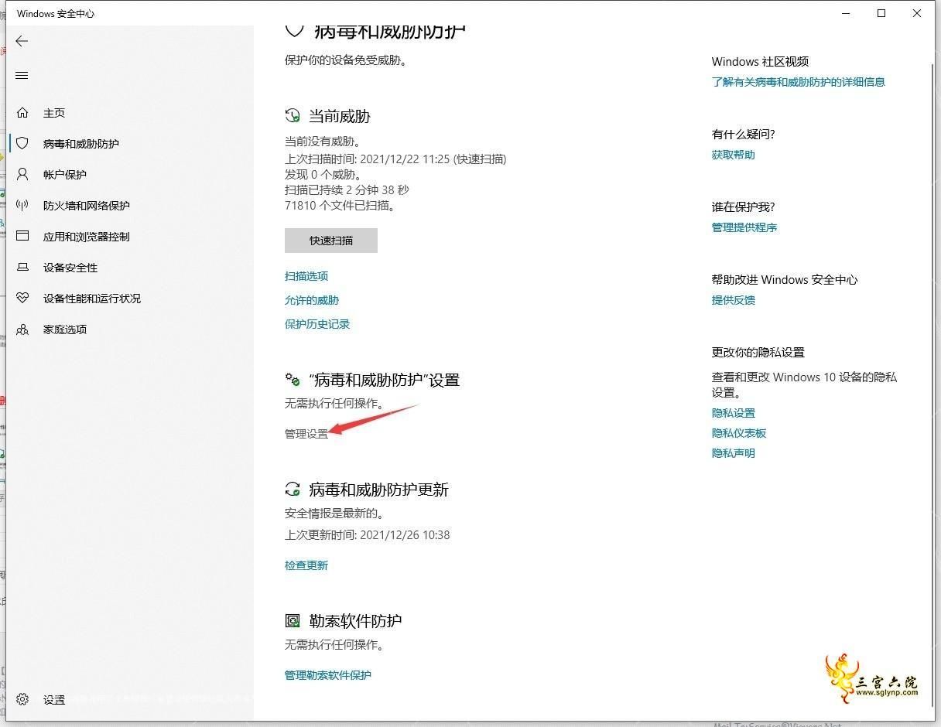Open 帐户保护 in the sidebar
Image resolution: width=941 pixels, height=727 pixels.
coord(65,175)
